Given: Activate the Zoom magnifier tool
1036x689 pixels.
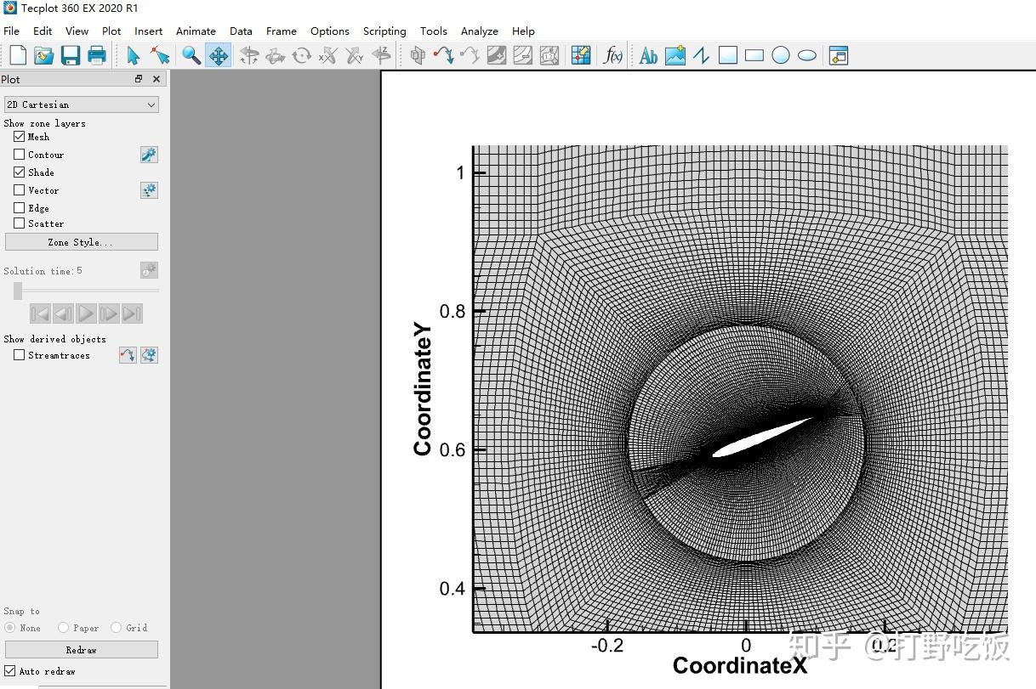Looking at the screenshot, I should pyautogui.click(x=191, y=56).
